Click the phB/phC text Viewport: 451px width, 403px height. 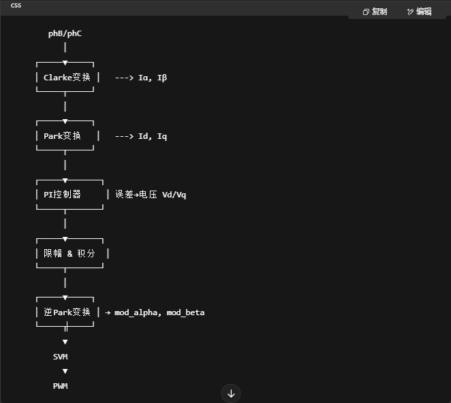pos(65,33)
